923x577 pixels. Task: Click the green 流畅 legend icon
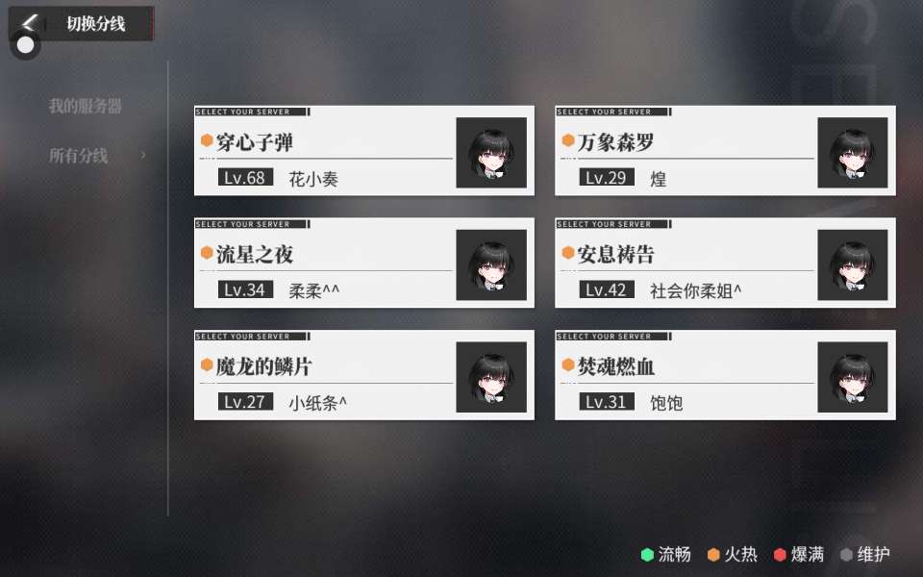point(647,555)
